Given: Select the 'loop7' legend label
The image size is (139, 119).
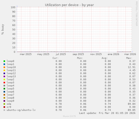Looking at the screenshot, I should point(10,95).
